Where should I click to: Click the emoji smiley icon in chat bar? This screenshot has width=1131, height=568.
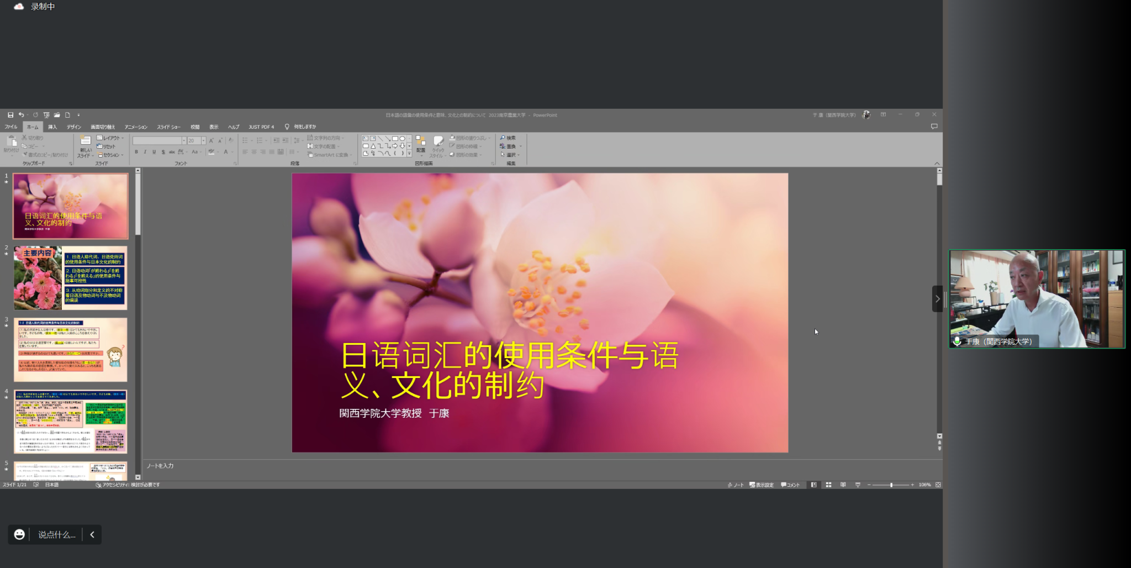click(x=19, y=534)
